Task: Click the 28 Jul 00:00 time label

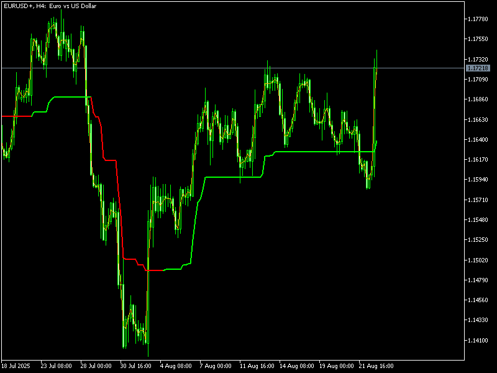Action: coord(96,366)
